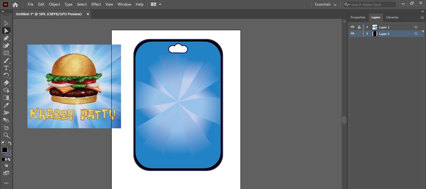
Task: Hide Layer 1 with eye icon
Action: coord(353,27)
